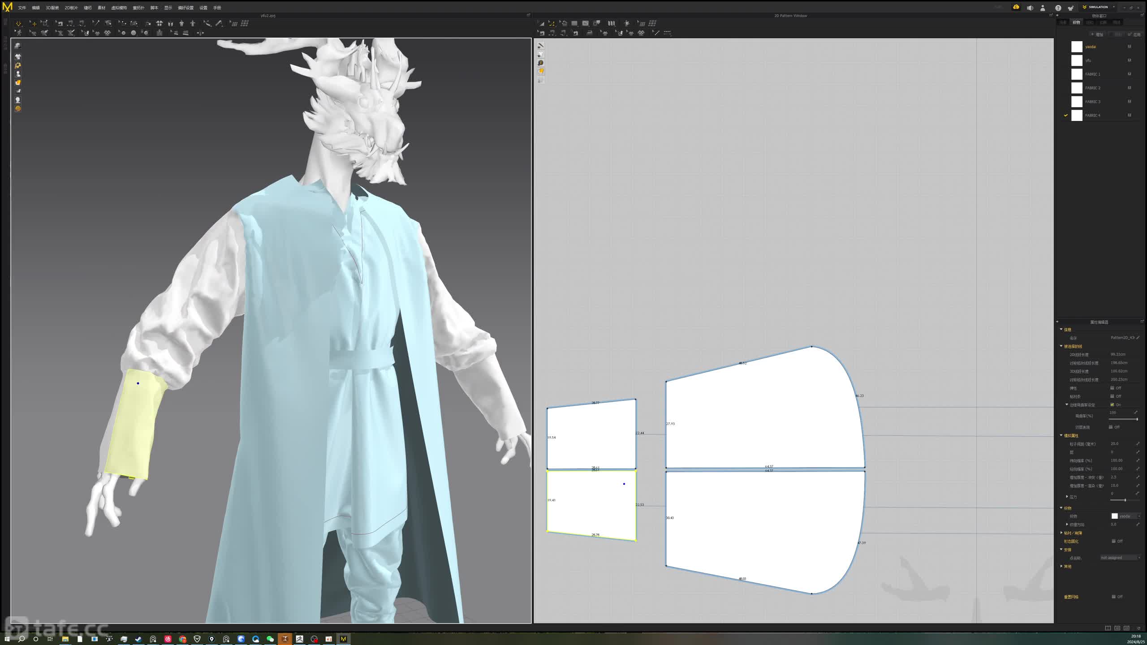The image size is (1147, 645).
Task: Enable the 形态固化 Off checkbox
Action: pyautogui.click(x=1113, y=541)
